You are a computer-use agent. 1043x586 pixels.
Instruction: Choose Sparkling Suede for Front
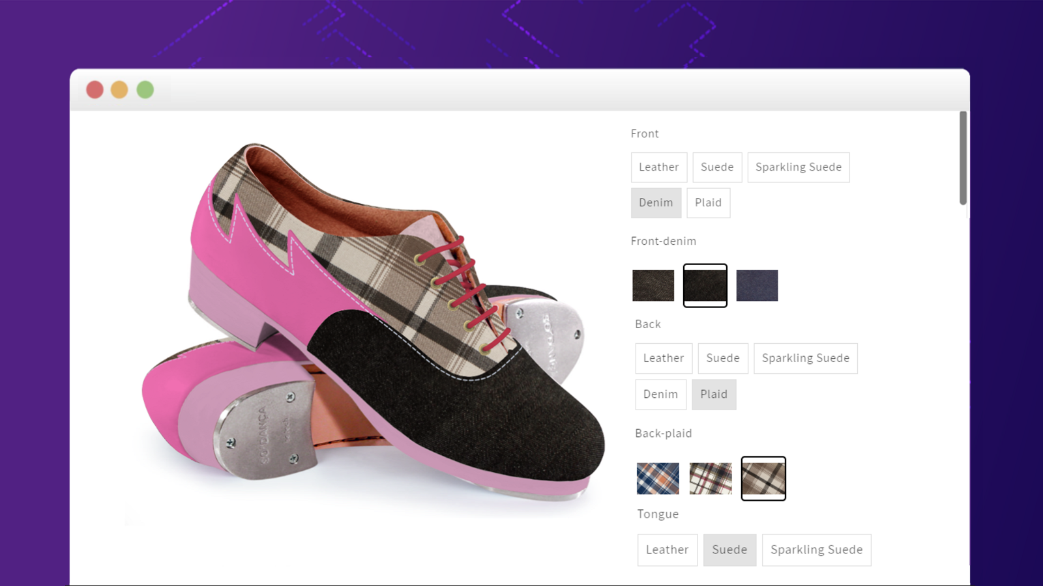[799, 167]
